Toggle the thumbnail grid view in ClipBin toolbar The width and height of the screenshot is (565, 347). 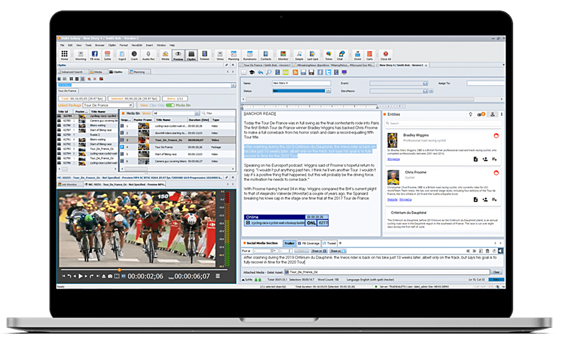pos(71,79)
